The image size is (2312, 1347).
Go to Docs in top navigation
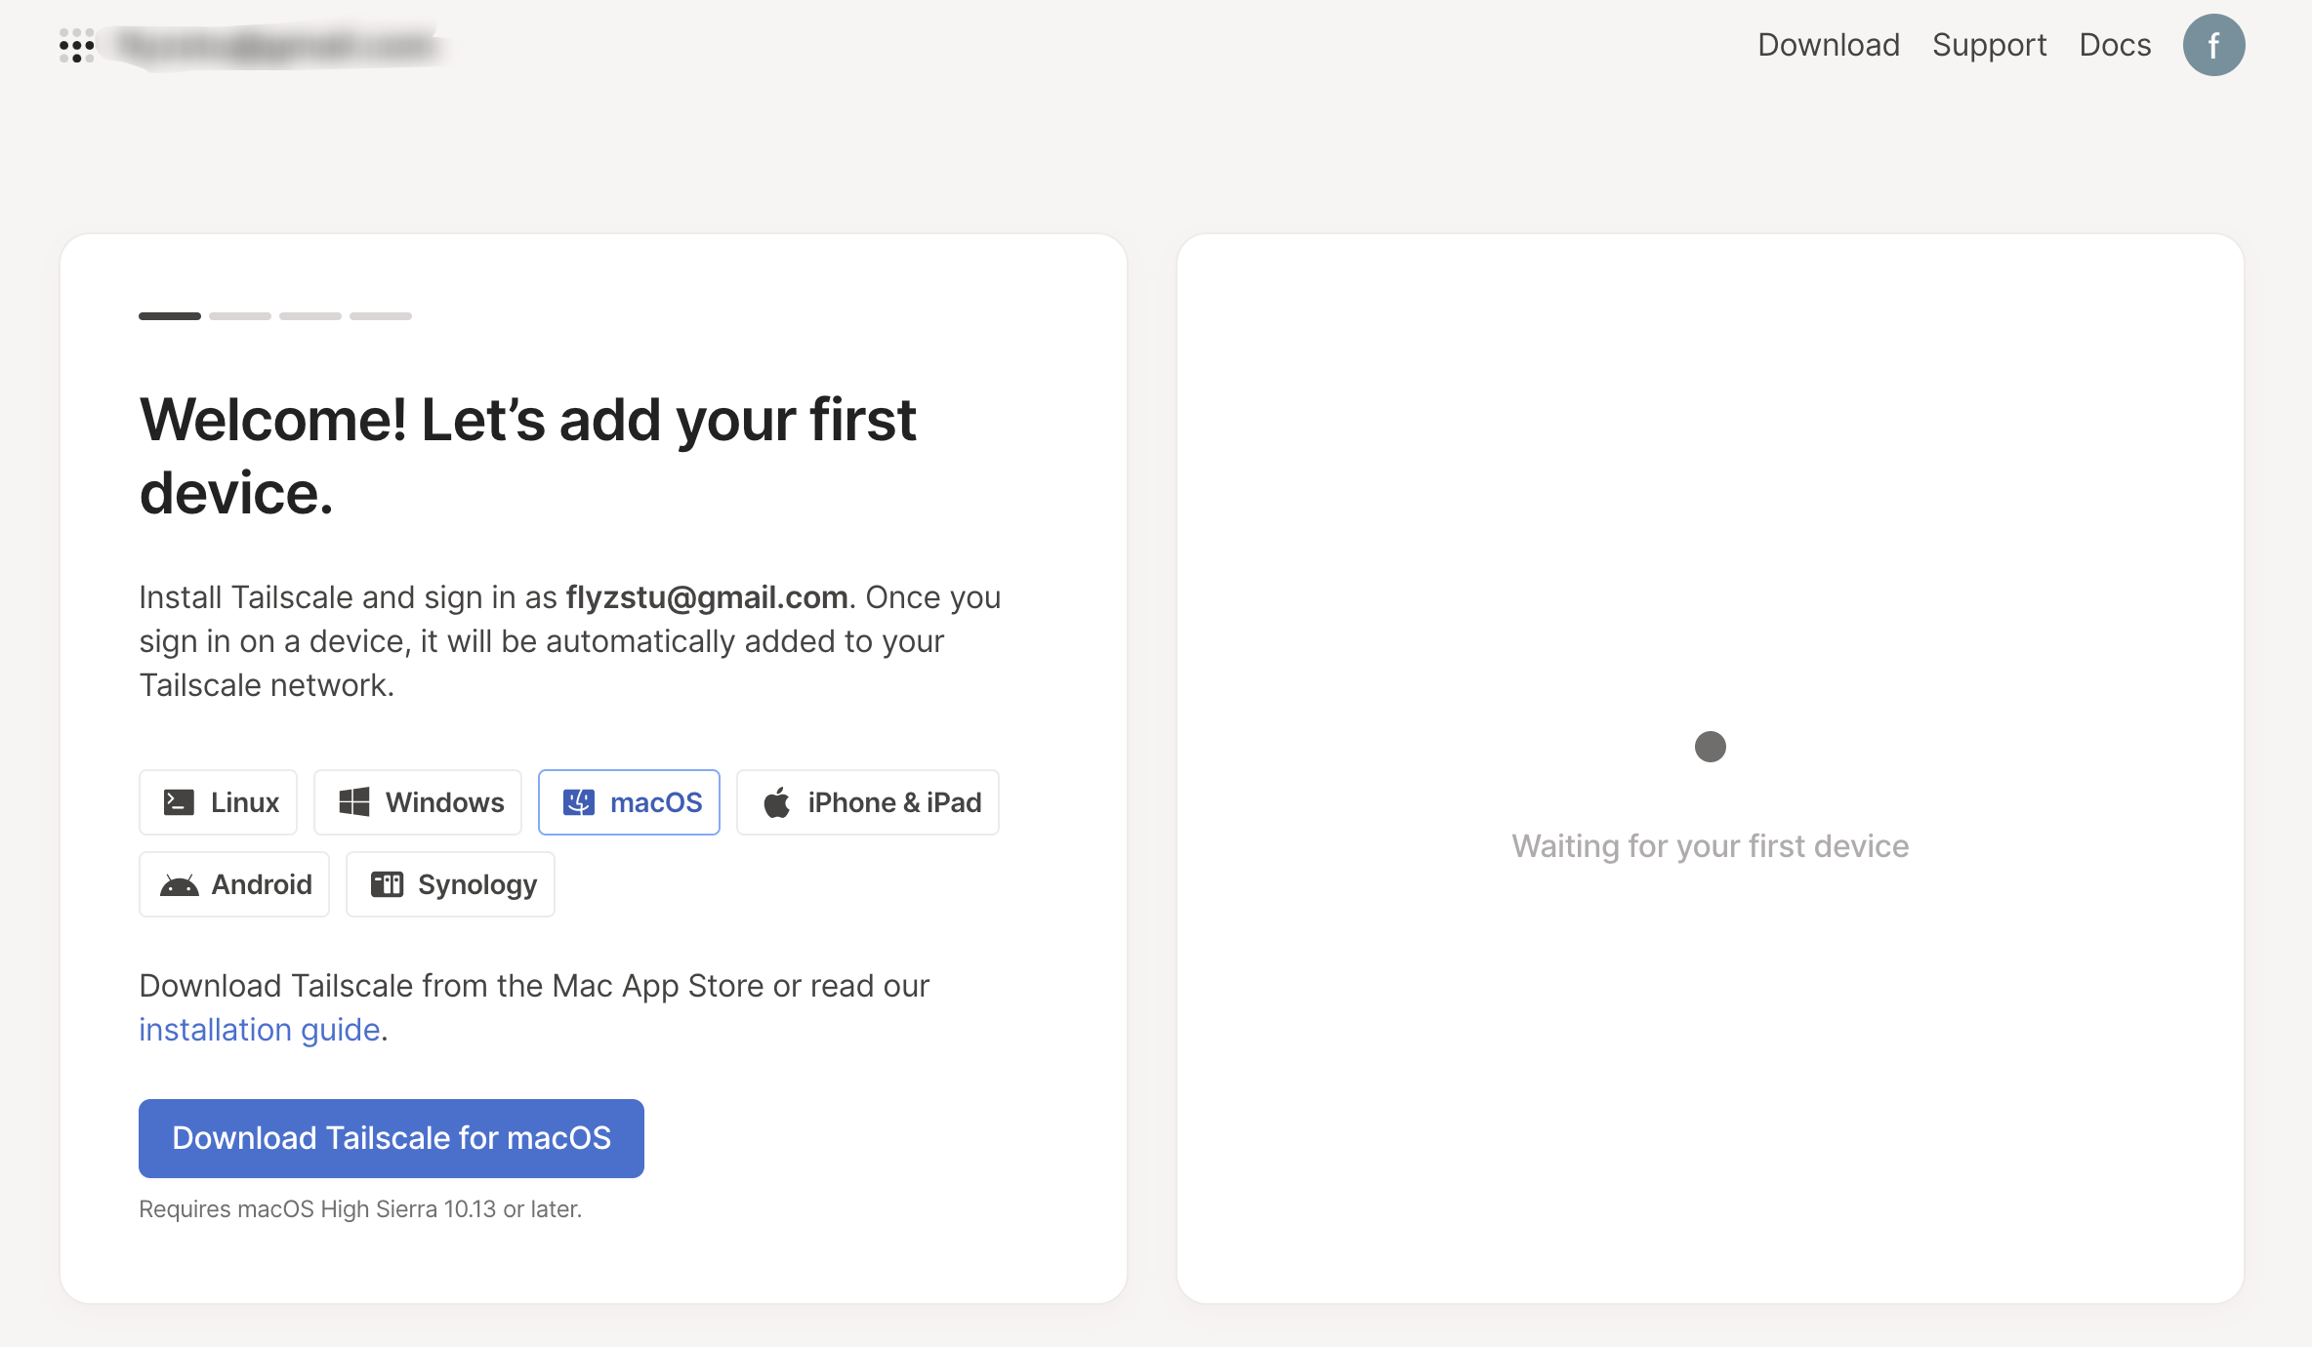[2115, 45]
